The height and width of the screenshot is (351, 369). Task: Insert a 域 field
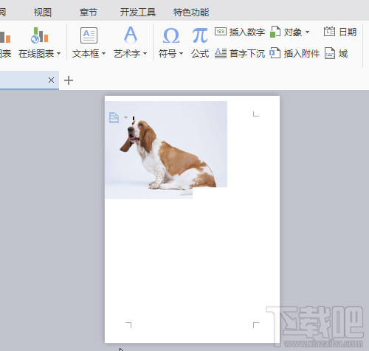tap(336, 53)
